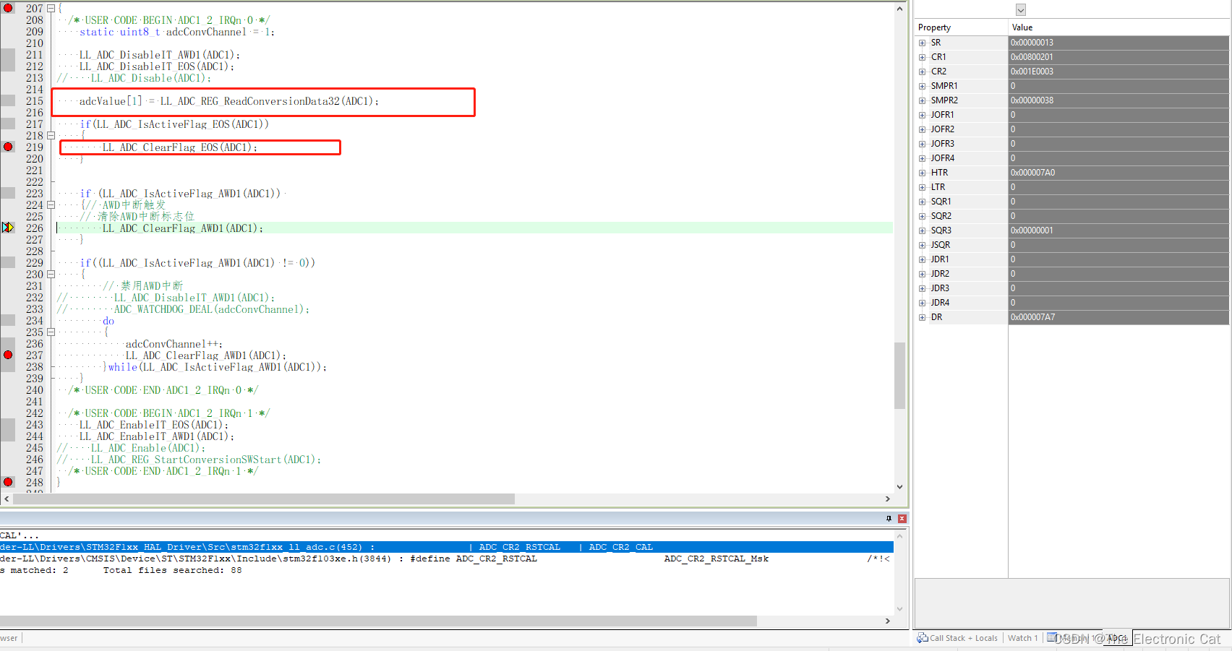Click the adcConvChannel++ statement
This screenshot has width=1232, height=651.
174,344
